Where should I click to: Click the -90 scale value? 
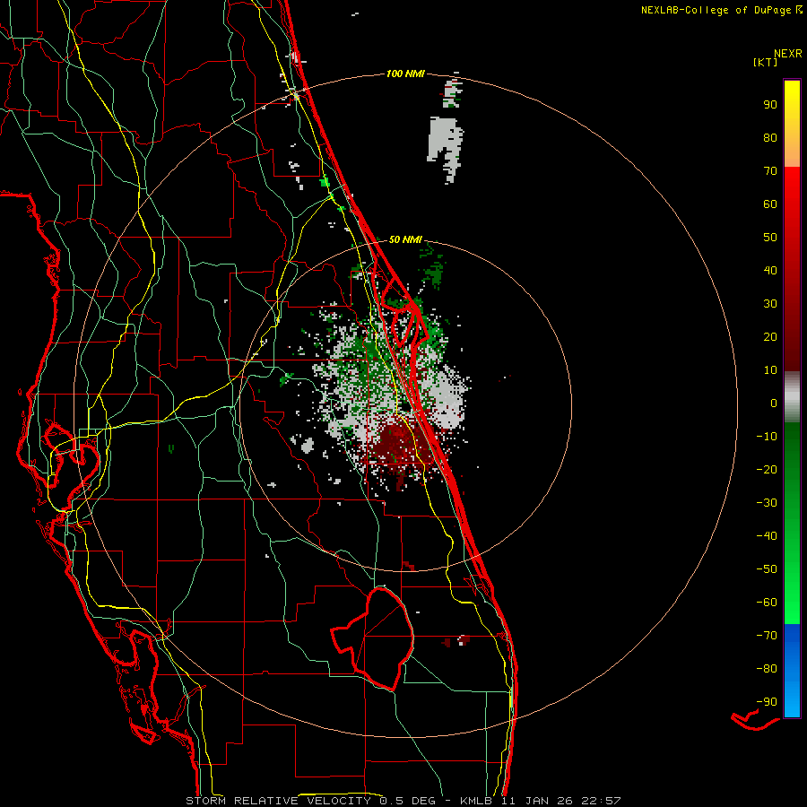coord(767,702)
